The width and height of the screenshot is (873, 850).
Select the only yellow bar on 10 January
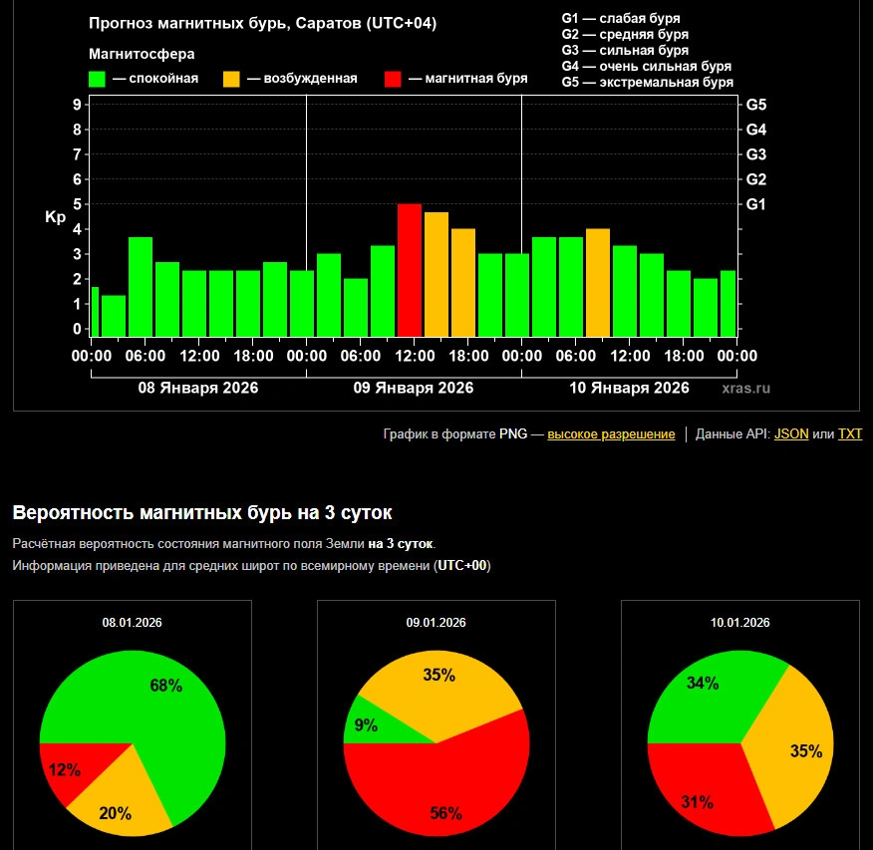pyautogui.click(x=597, y=282)
